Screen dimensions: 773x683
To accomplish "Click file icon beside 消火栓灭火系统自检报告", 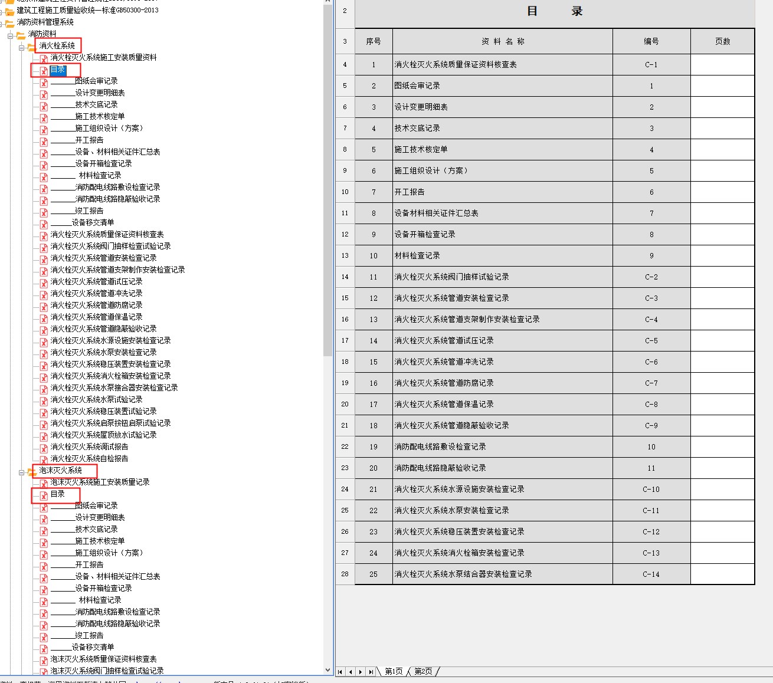I will click(x=44, y=459).
